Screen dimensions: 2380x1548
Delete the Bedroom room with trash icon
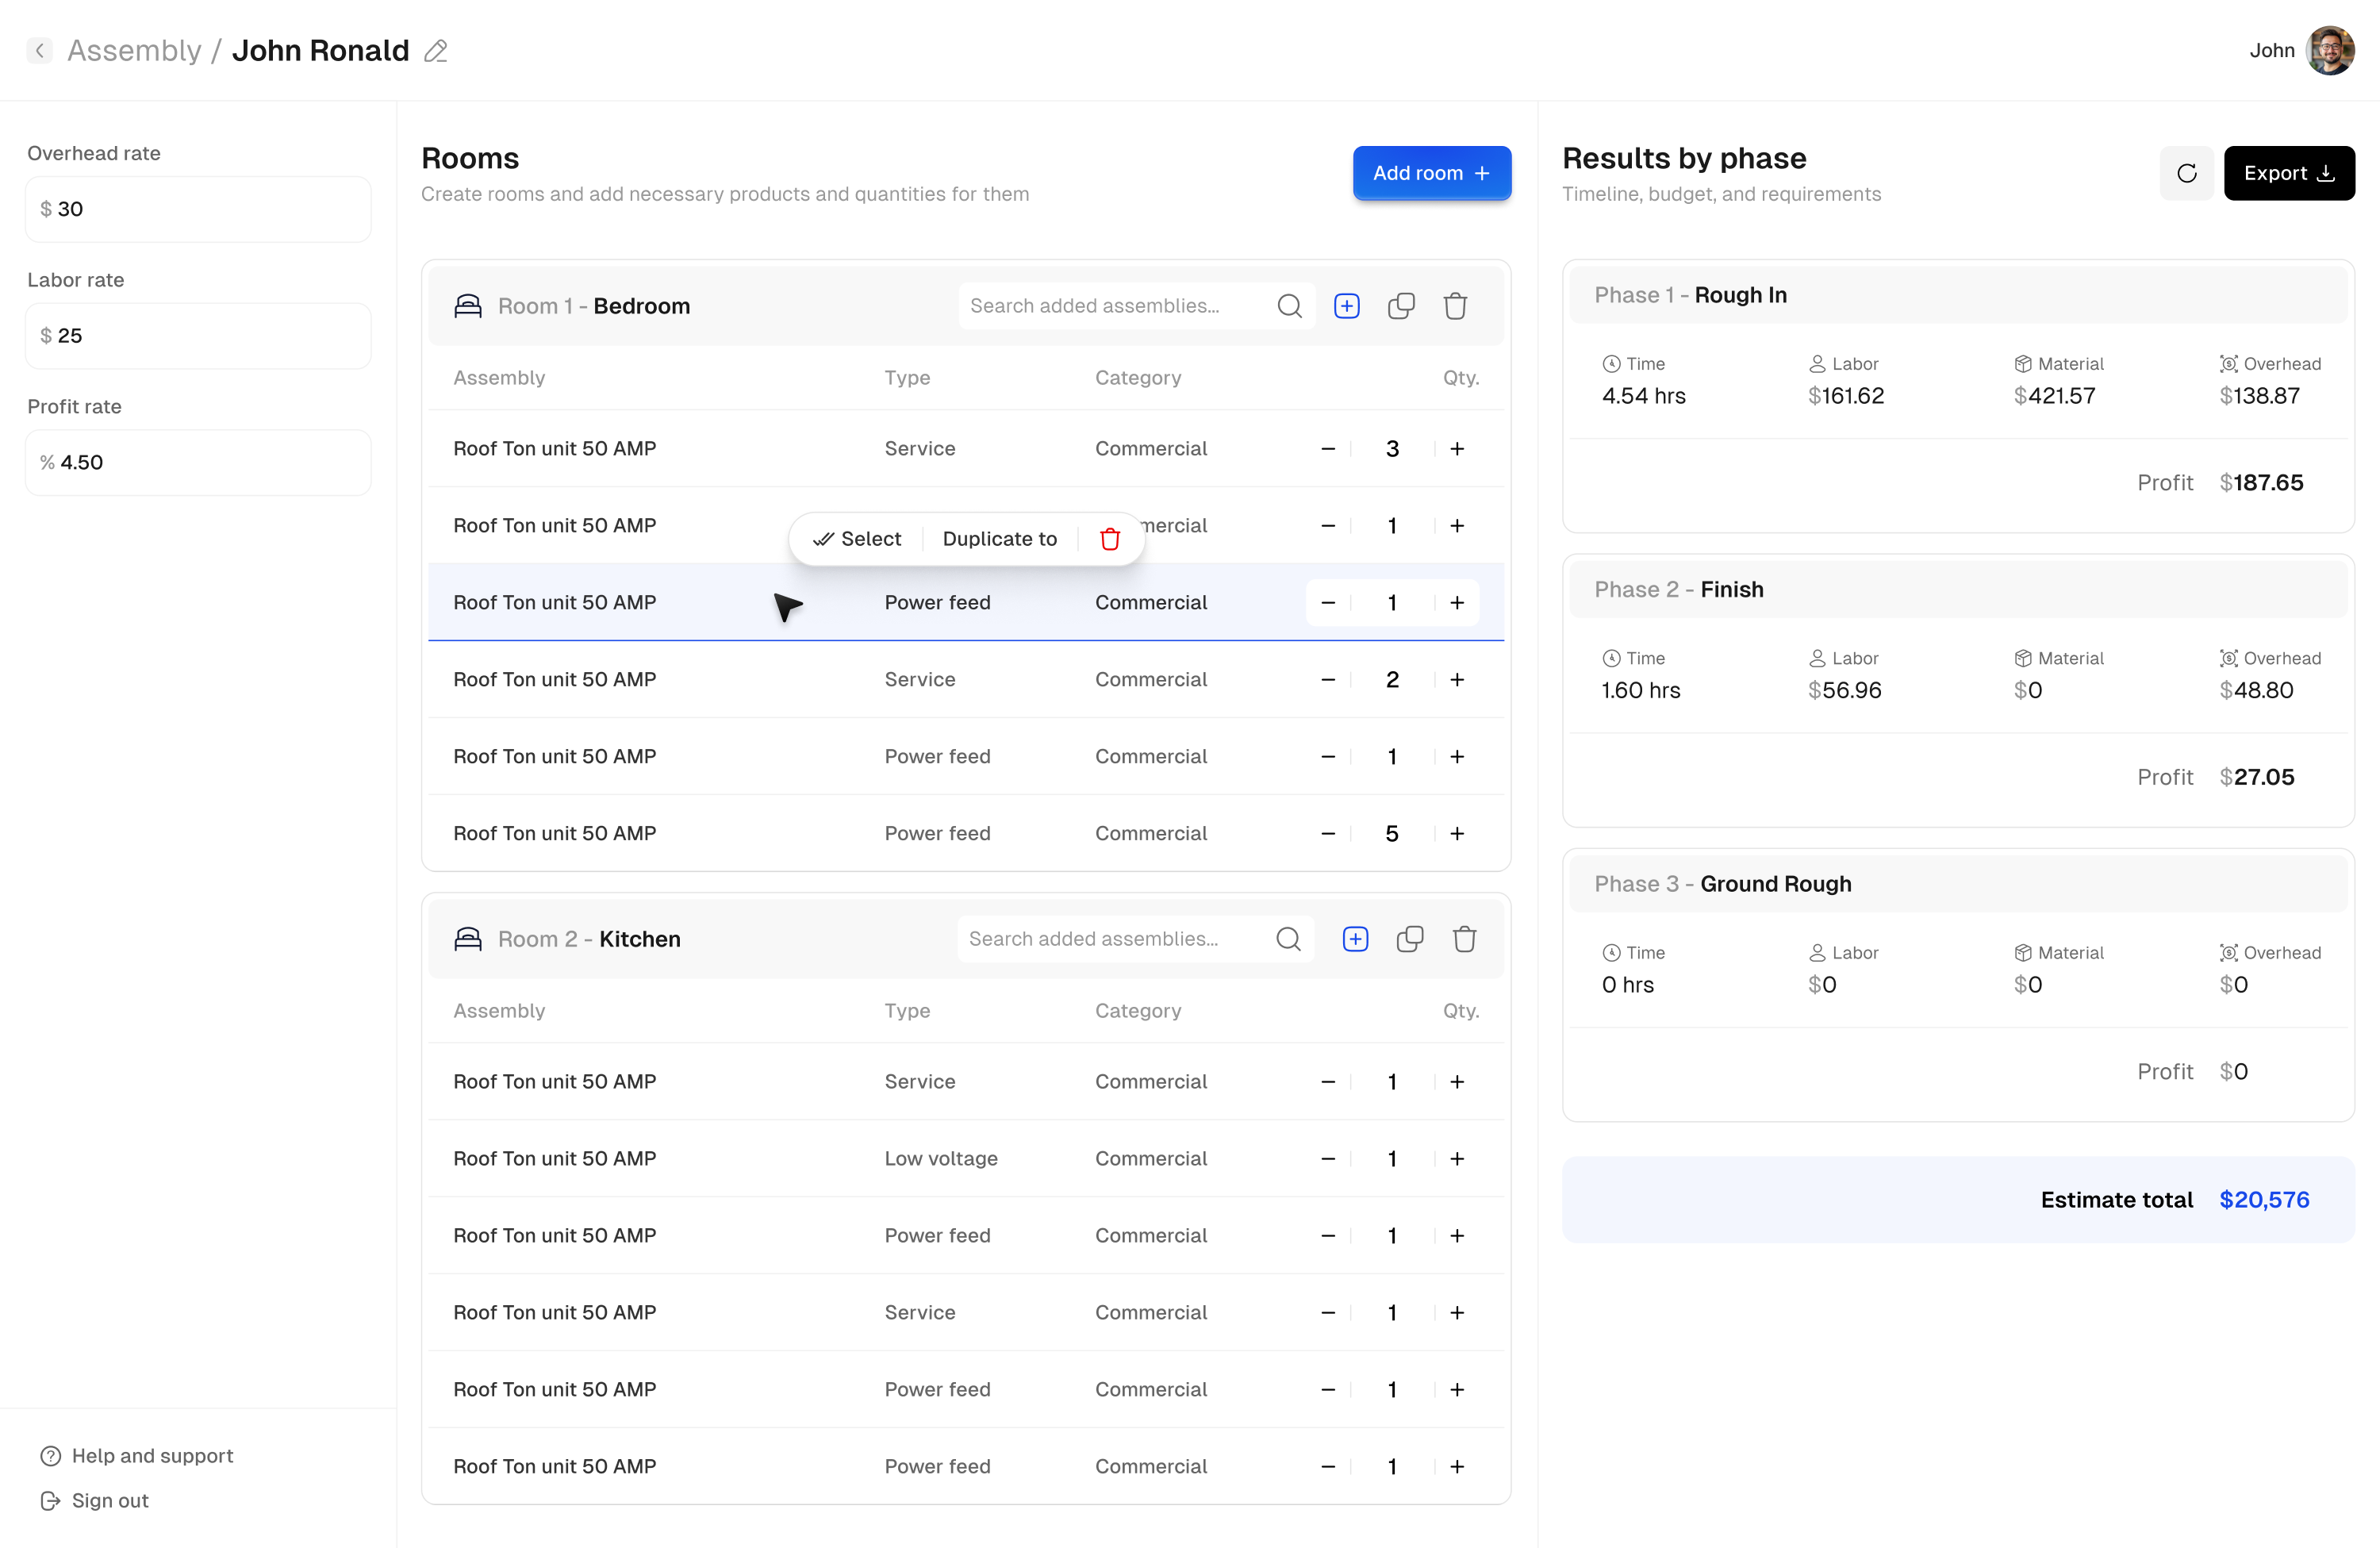pos(1455,306)
